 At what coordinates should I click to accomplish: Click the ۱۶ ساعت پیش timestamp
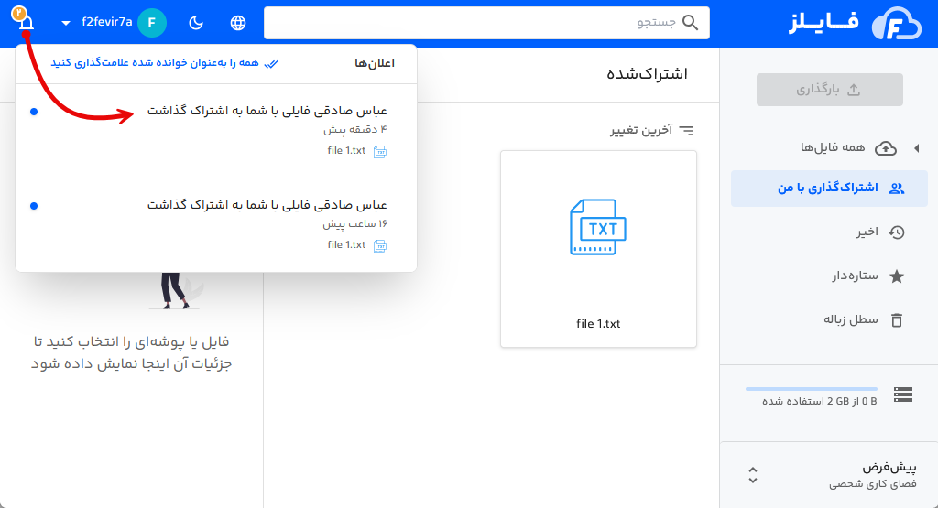coord(355,224)
